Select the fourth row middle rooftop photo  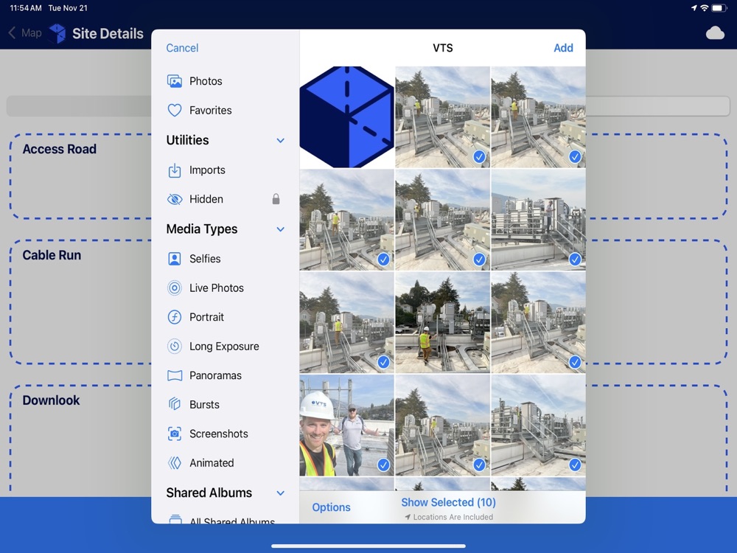click(x=442, y=425)
